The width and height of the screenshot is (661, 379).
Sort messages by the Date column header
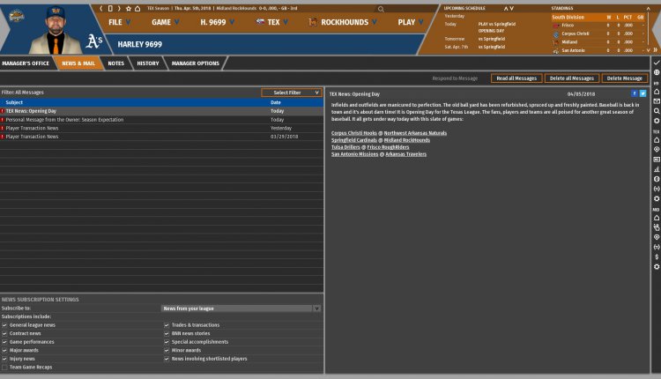(276, 102)
